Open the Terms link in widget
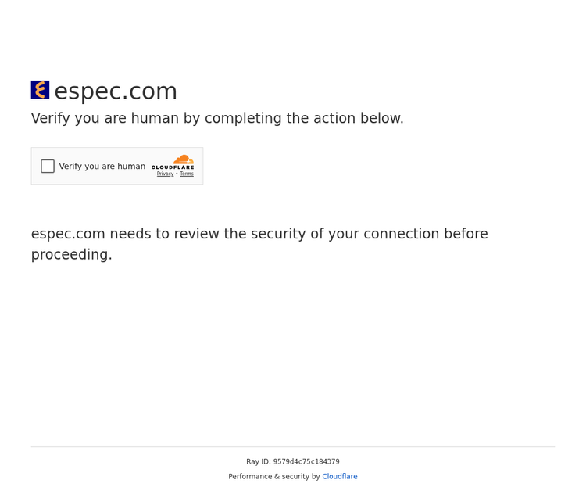 pyautogui.click(x=187, y=174)
